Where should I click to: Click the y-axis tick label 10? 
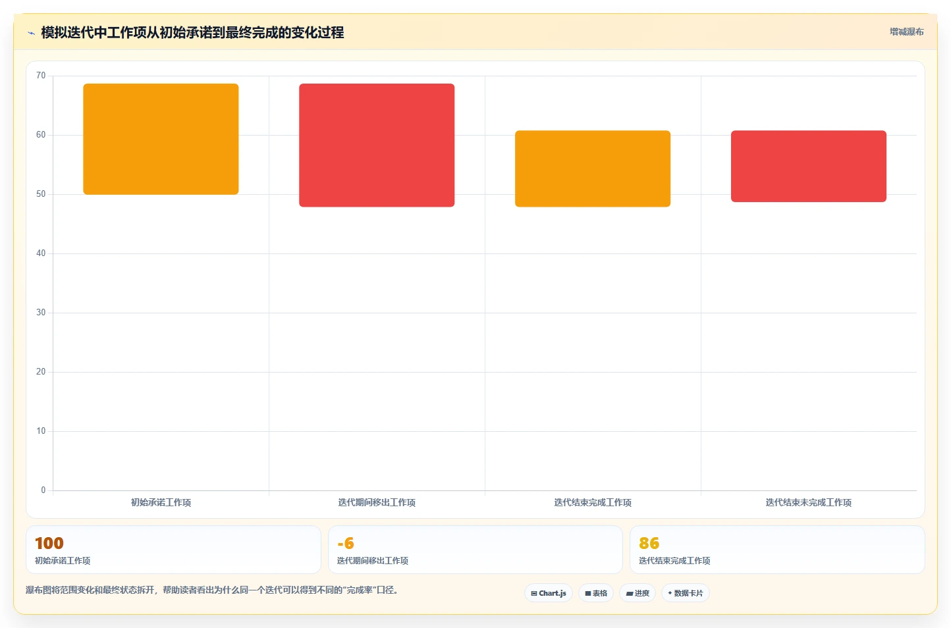(41, 431)
